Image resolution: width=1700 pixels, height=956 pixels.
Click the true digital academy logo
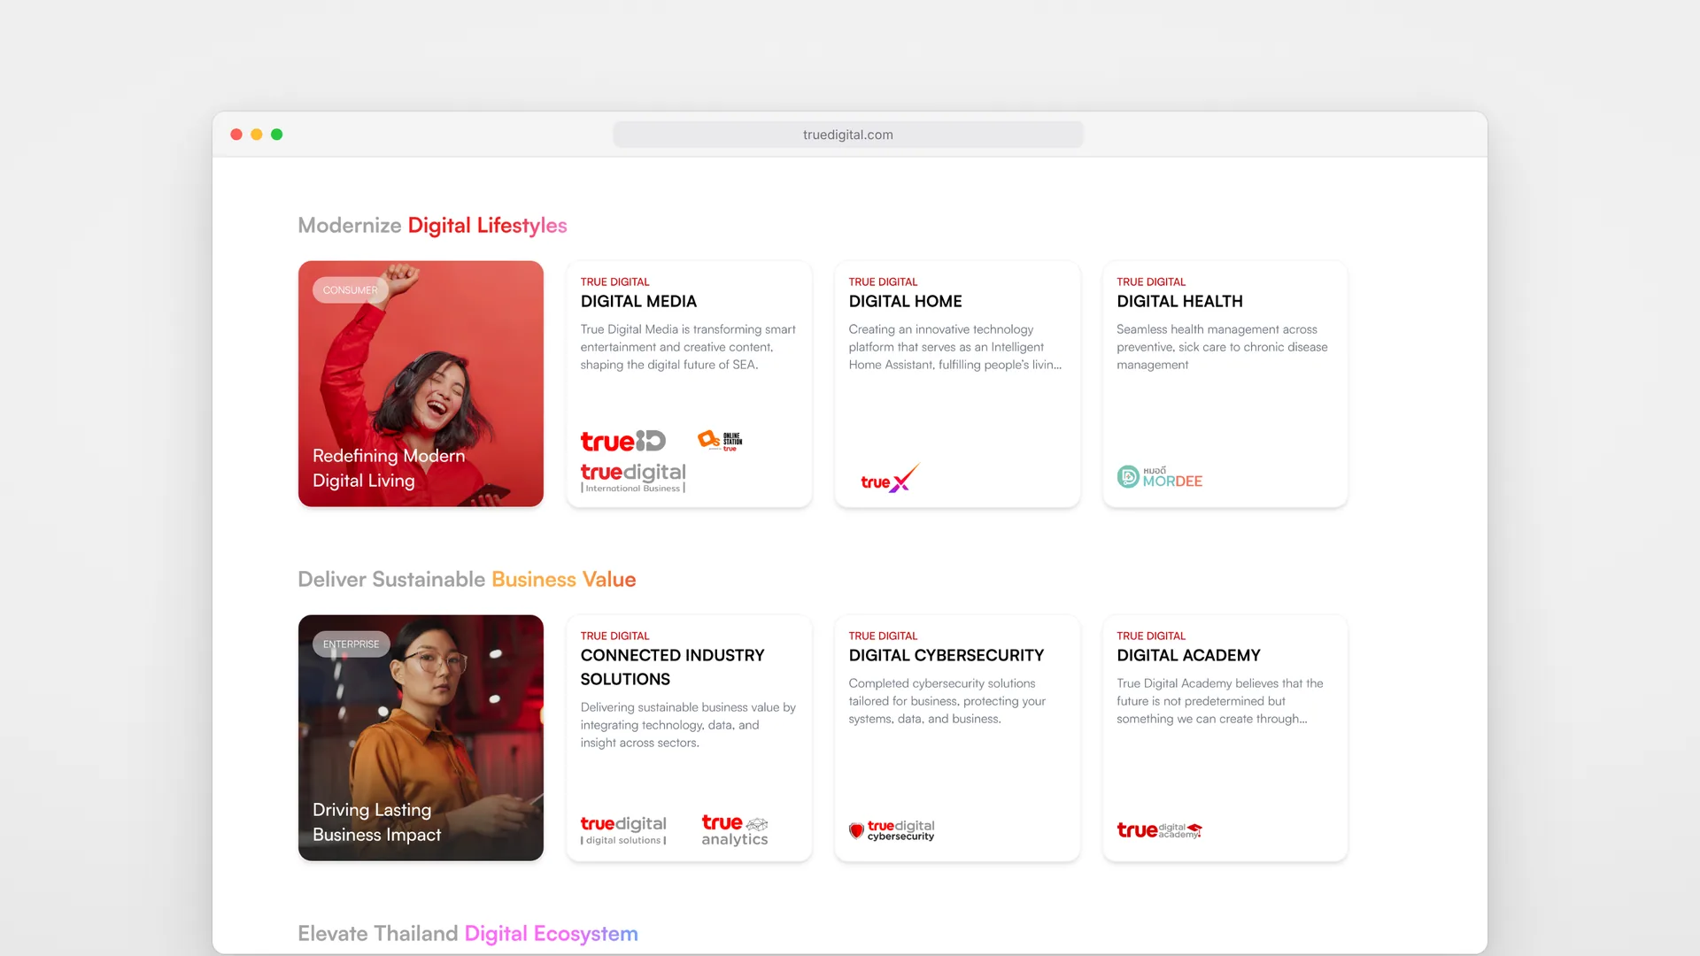(1159, 830)
